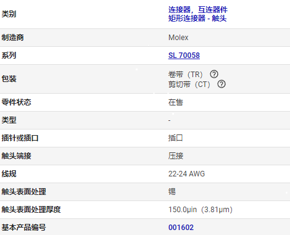Open help icon beside 卷带 (TR)
Image resolution: width=290 pixels, height=235 pixels.
pyautogui.click(x=214, y=74)
